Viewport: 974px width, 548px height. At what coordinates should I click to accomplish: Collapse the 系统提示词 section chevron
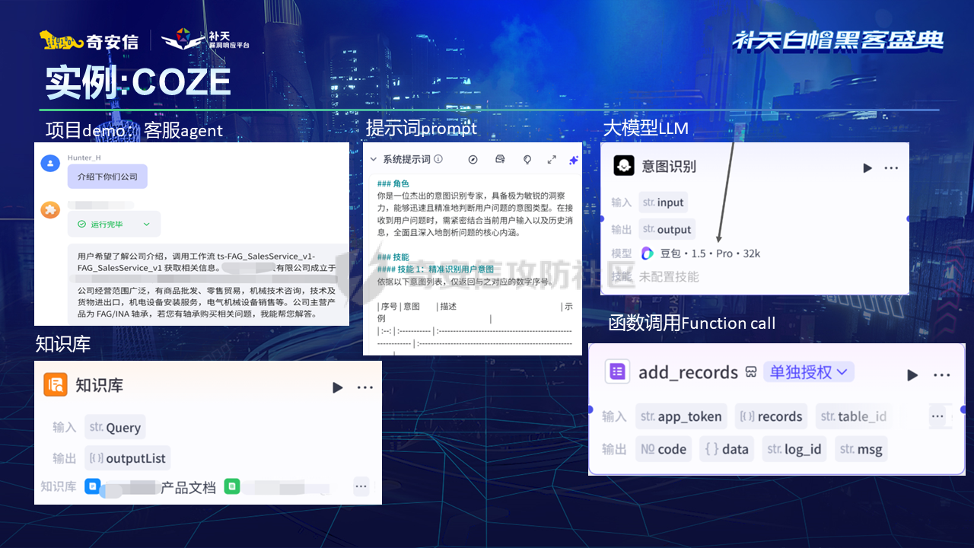coord(372,160)
